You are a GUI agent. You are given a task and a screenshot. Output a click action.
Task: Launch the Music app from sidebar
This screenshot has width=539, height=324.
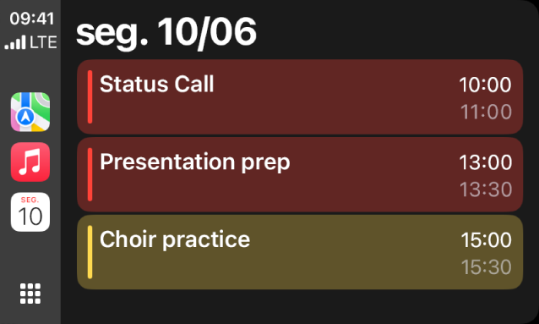30,162
